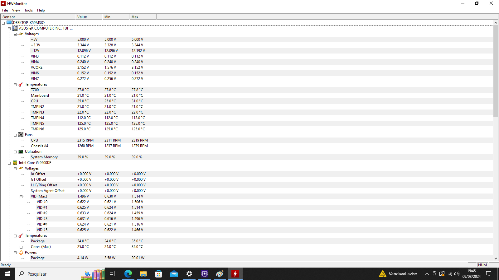Click the desktop computer icon beside DESKTOP-K59MSIQ
Screen dimensions: 499x280
tap(9, 22)
